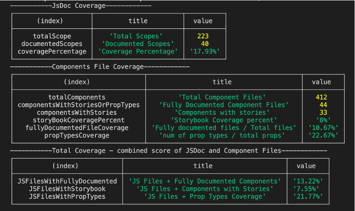Select 'Fully Documented Component Files' title text
Image resolution: width=355 pixels, height=211 pixels.
pos(224,105)
